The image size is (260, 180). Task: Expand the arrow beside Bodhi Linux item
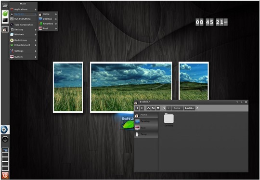pos(36,40)
